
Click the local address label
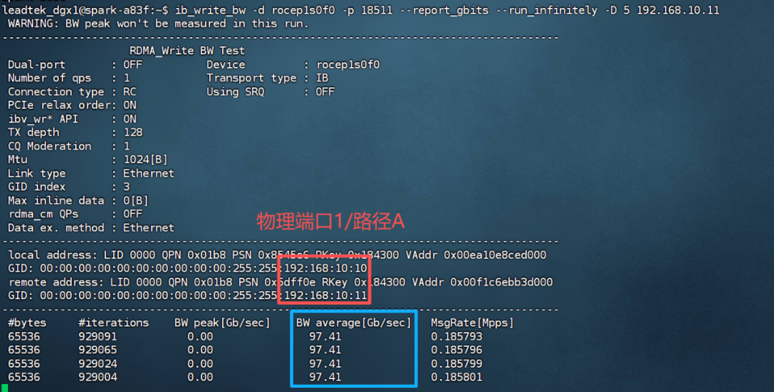point(53,255)
